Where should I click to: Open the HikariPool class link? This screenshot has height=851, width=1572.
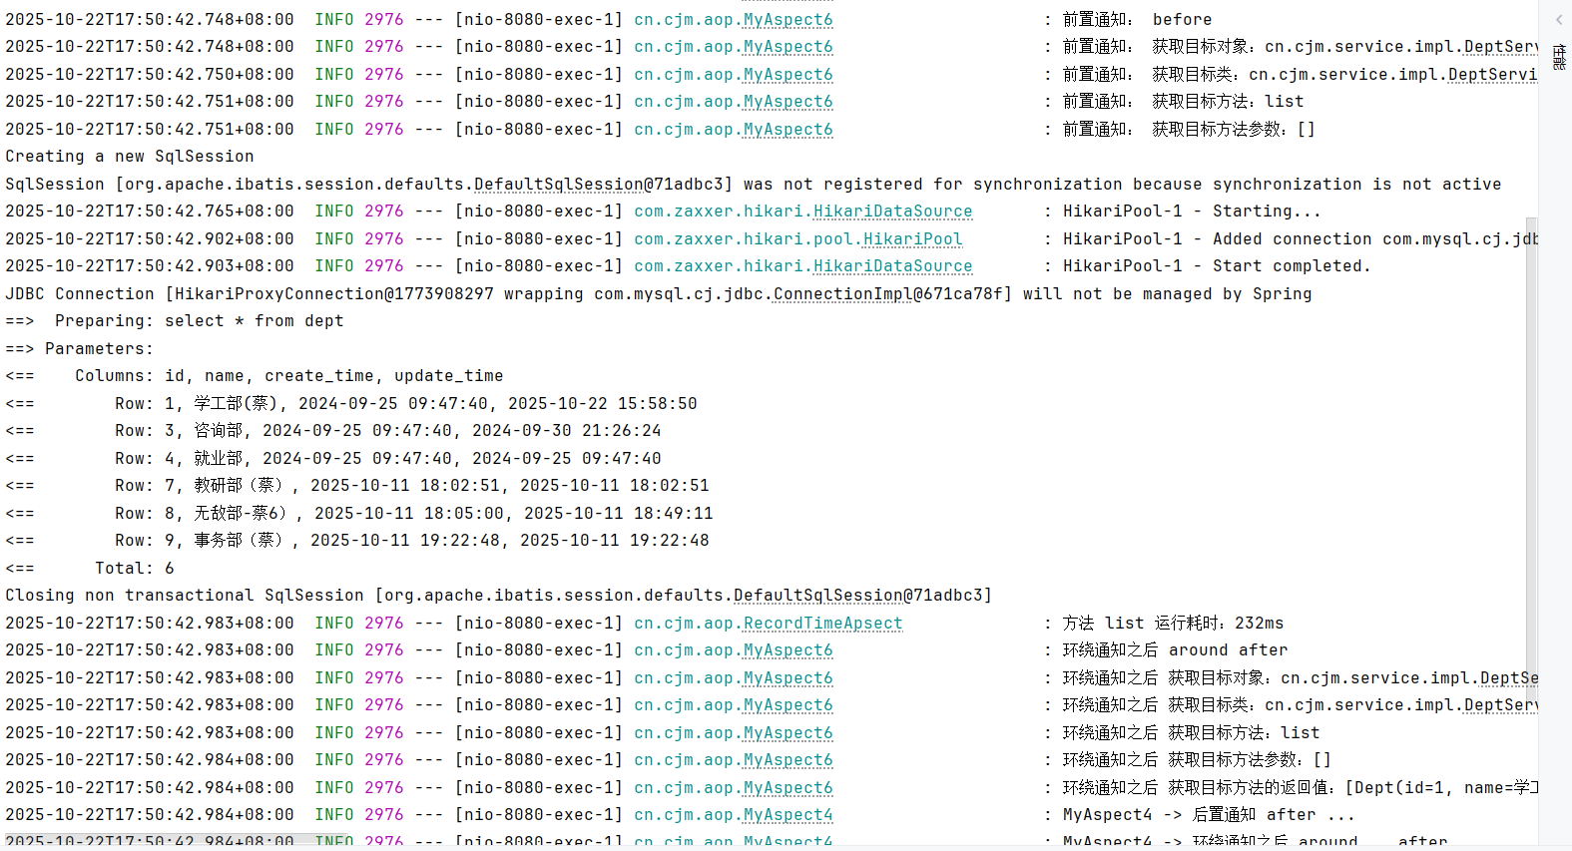coord(912,239)
